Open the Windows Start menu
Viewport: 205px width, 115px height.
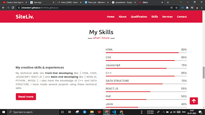point(4,112)
